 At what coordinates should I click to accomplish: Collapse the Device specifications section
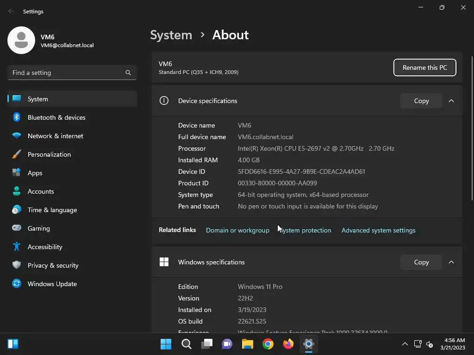(x=451, y=101)
